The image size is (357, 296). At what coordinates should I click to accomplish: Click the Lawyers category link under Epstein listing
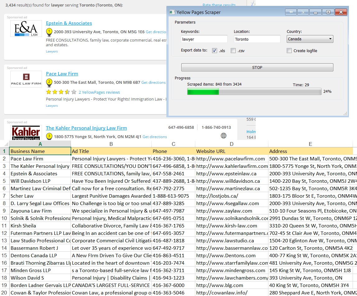pyautogui.click(x=52, y=51)
